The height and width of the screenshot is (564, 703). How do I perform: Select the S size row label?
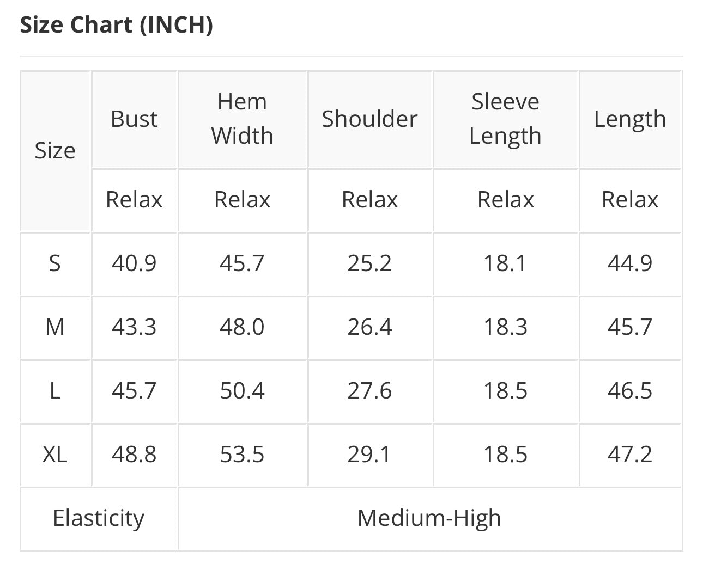click(x=55, y=263)
